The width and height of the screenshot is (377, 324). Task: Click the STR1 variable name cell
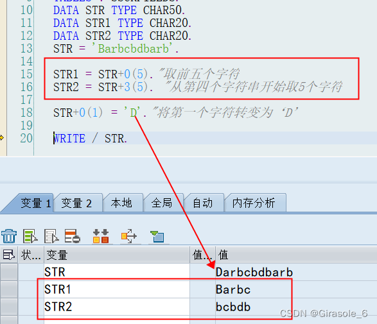(x=117, y=289)
